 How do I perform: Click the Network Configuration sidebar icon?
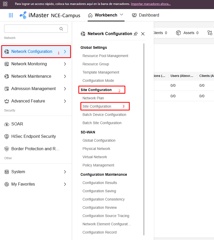(7, 52)
